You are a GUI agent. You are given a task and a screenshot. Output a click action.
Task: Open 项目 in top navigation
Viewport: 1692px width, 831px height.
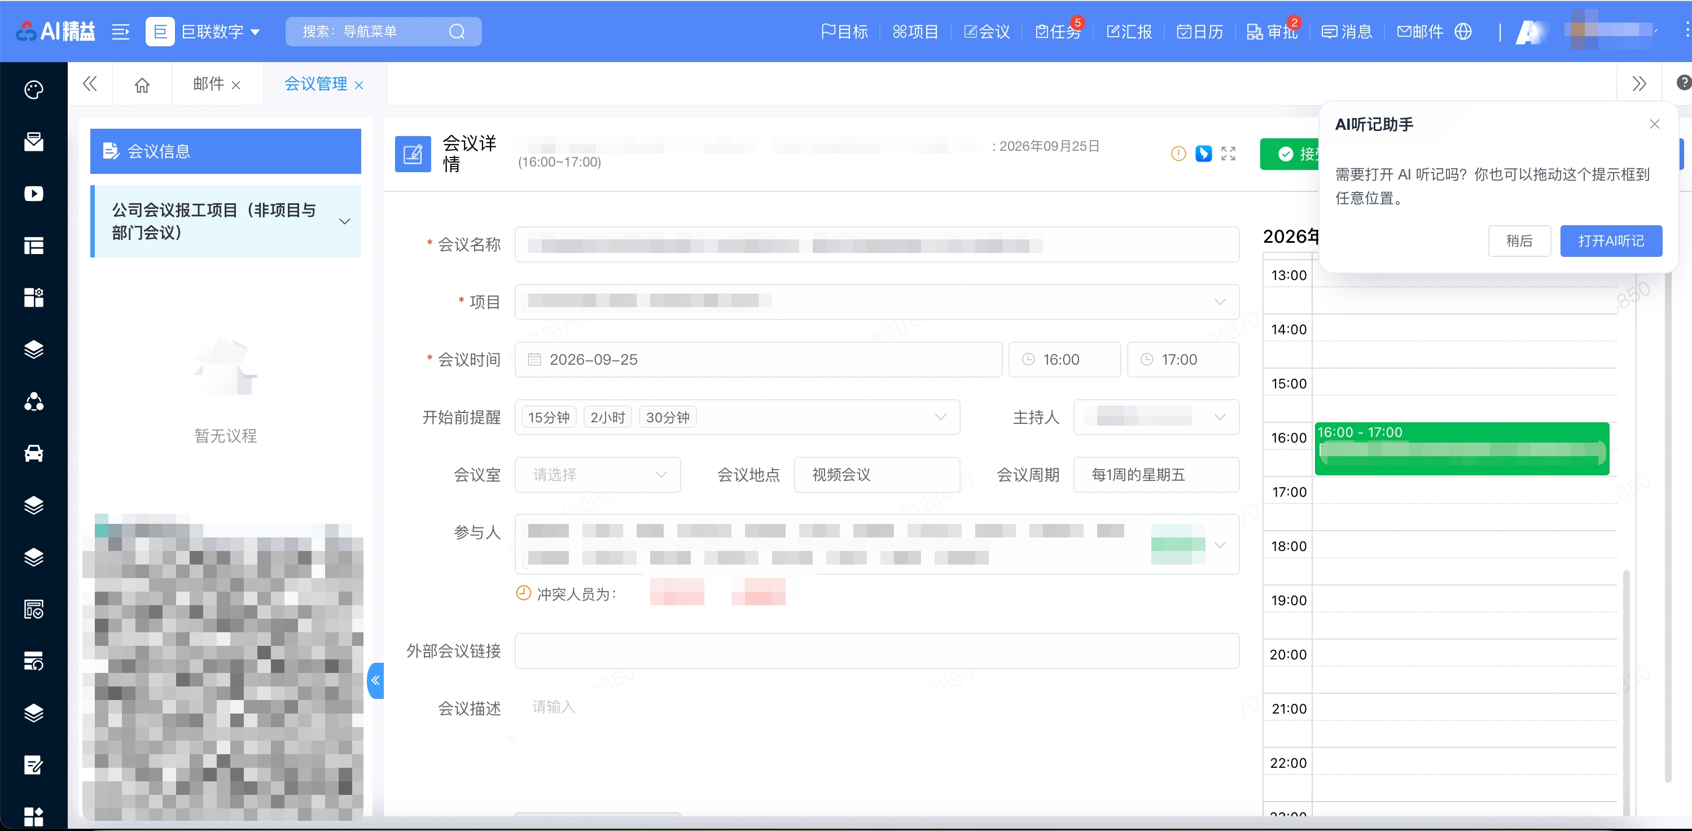915,32
